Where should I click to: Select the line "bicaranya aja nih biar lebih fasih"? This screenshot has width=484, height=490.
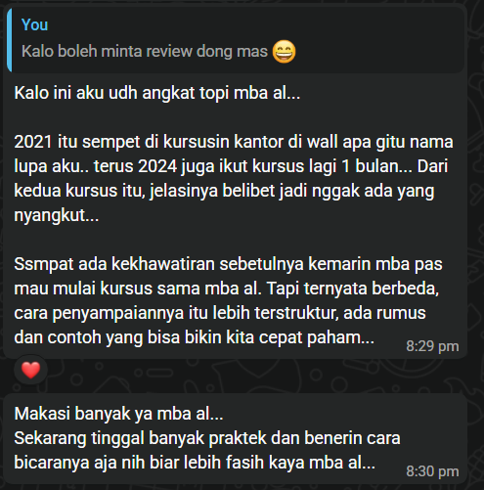pos(195,463)
